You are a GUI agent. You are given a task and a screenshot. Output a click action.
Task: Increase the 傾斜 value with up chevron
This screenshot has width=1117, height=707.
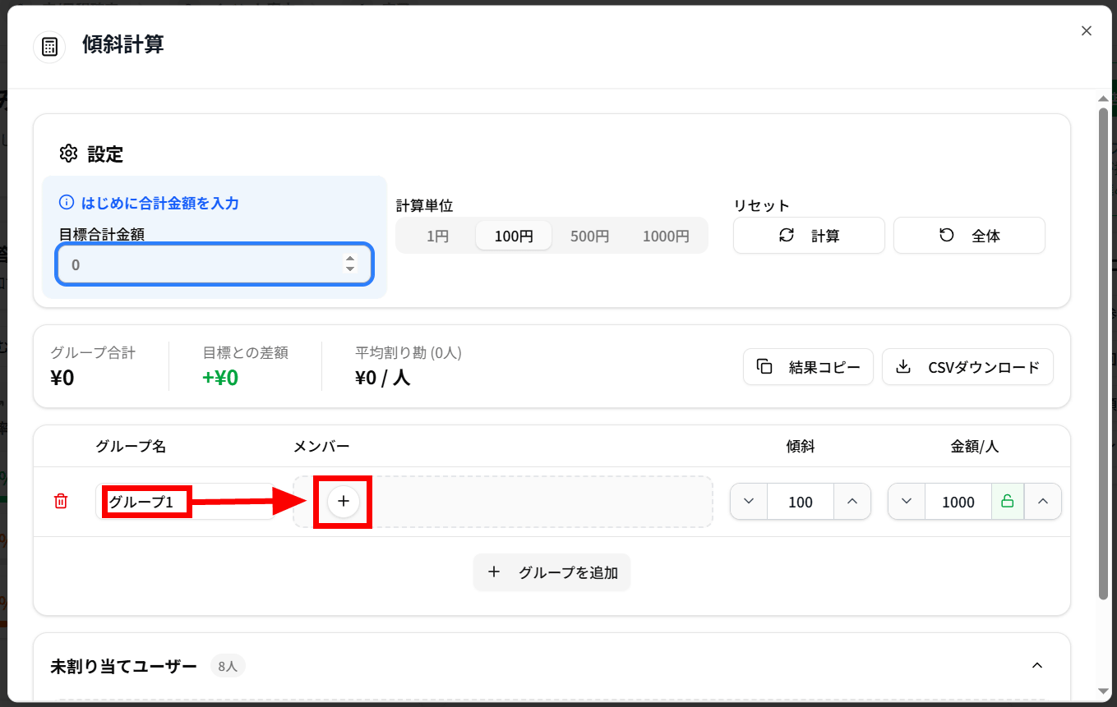pos(852,502)
